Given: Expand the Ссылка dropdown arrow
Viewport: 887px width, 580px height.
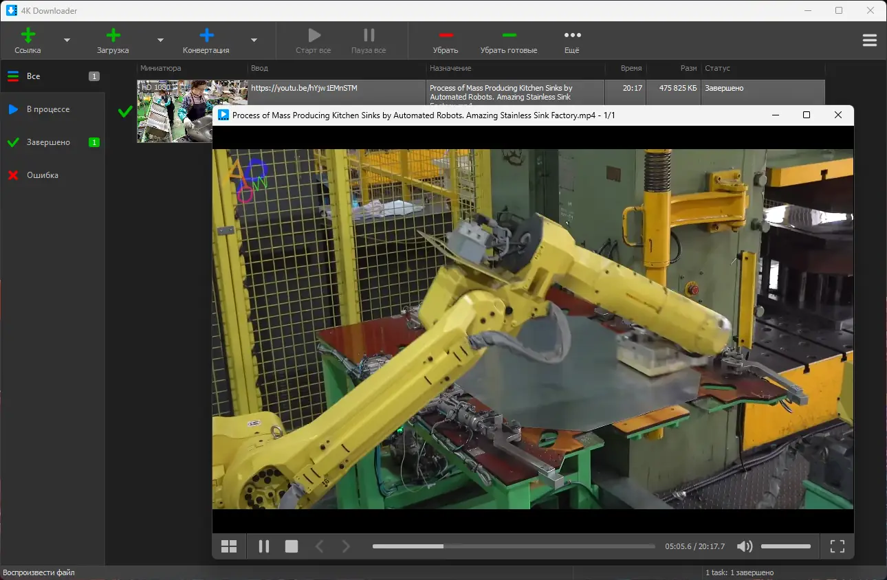Looking at the screenshot, I should point(67,41).
